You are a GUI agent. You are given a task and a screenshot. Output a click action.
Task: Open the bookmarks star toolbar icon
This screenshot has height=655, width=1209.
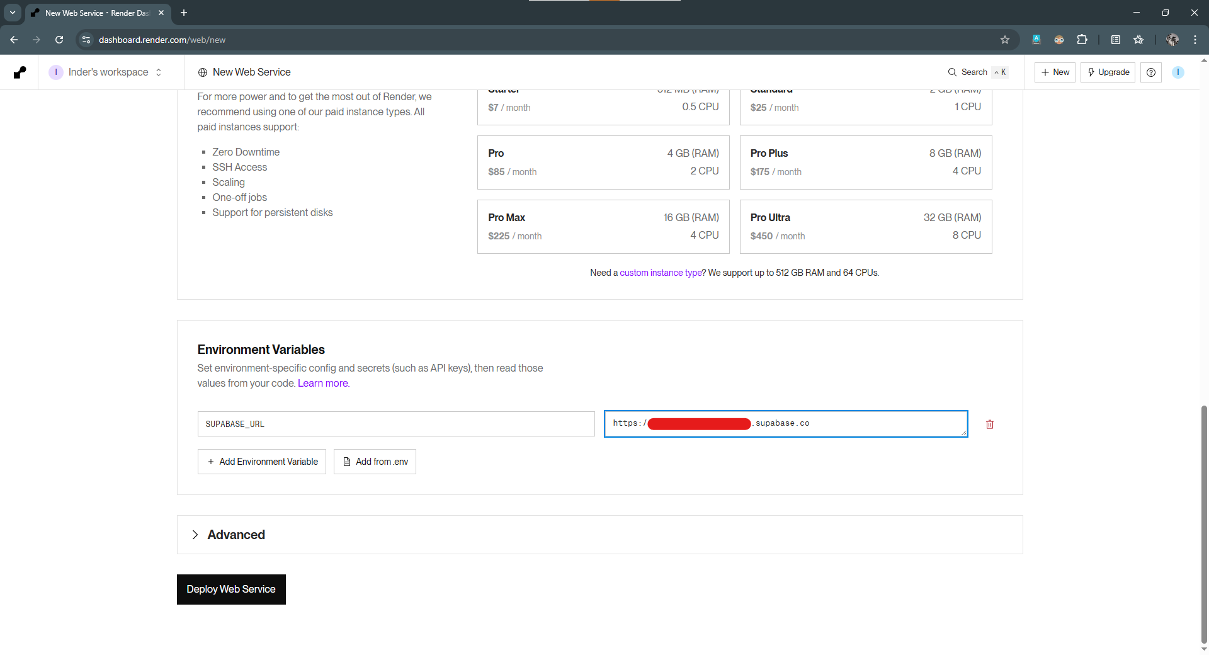pyautogui.click(x=1138, y=40)
